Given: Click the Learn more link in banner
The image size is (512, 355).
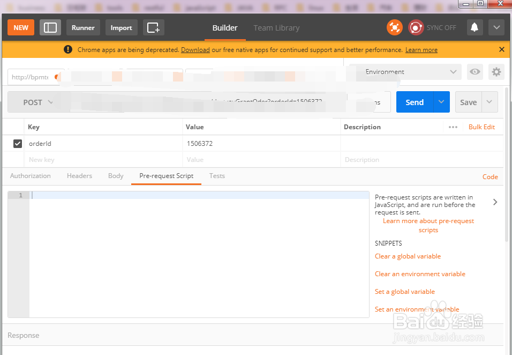Looking at the screenshot, I should [x=421, y=50].
